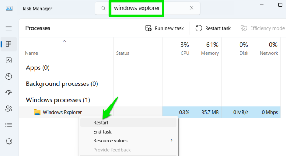286x156 pixels.
Task: Click the Task Manager title text
Action: (x=37, y=9)
